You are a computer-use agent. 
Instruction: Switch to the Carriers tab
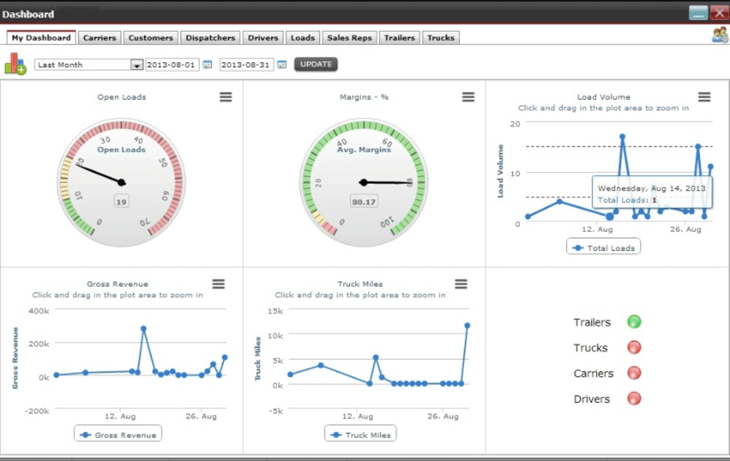click(100, 38)
